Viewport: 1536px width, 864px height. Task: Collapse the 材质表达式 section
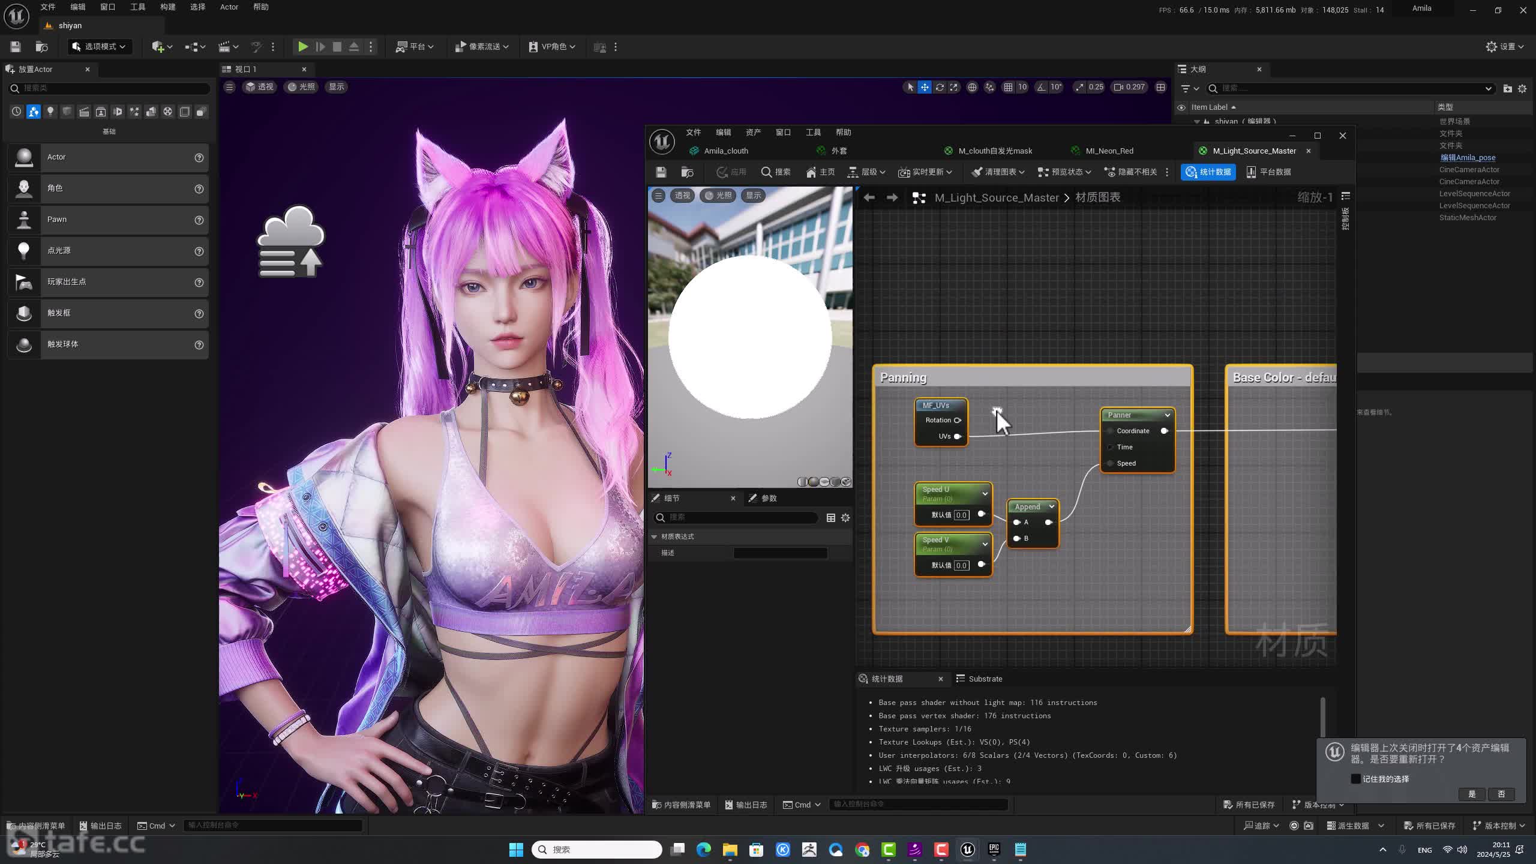[655, 536]
